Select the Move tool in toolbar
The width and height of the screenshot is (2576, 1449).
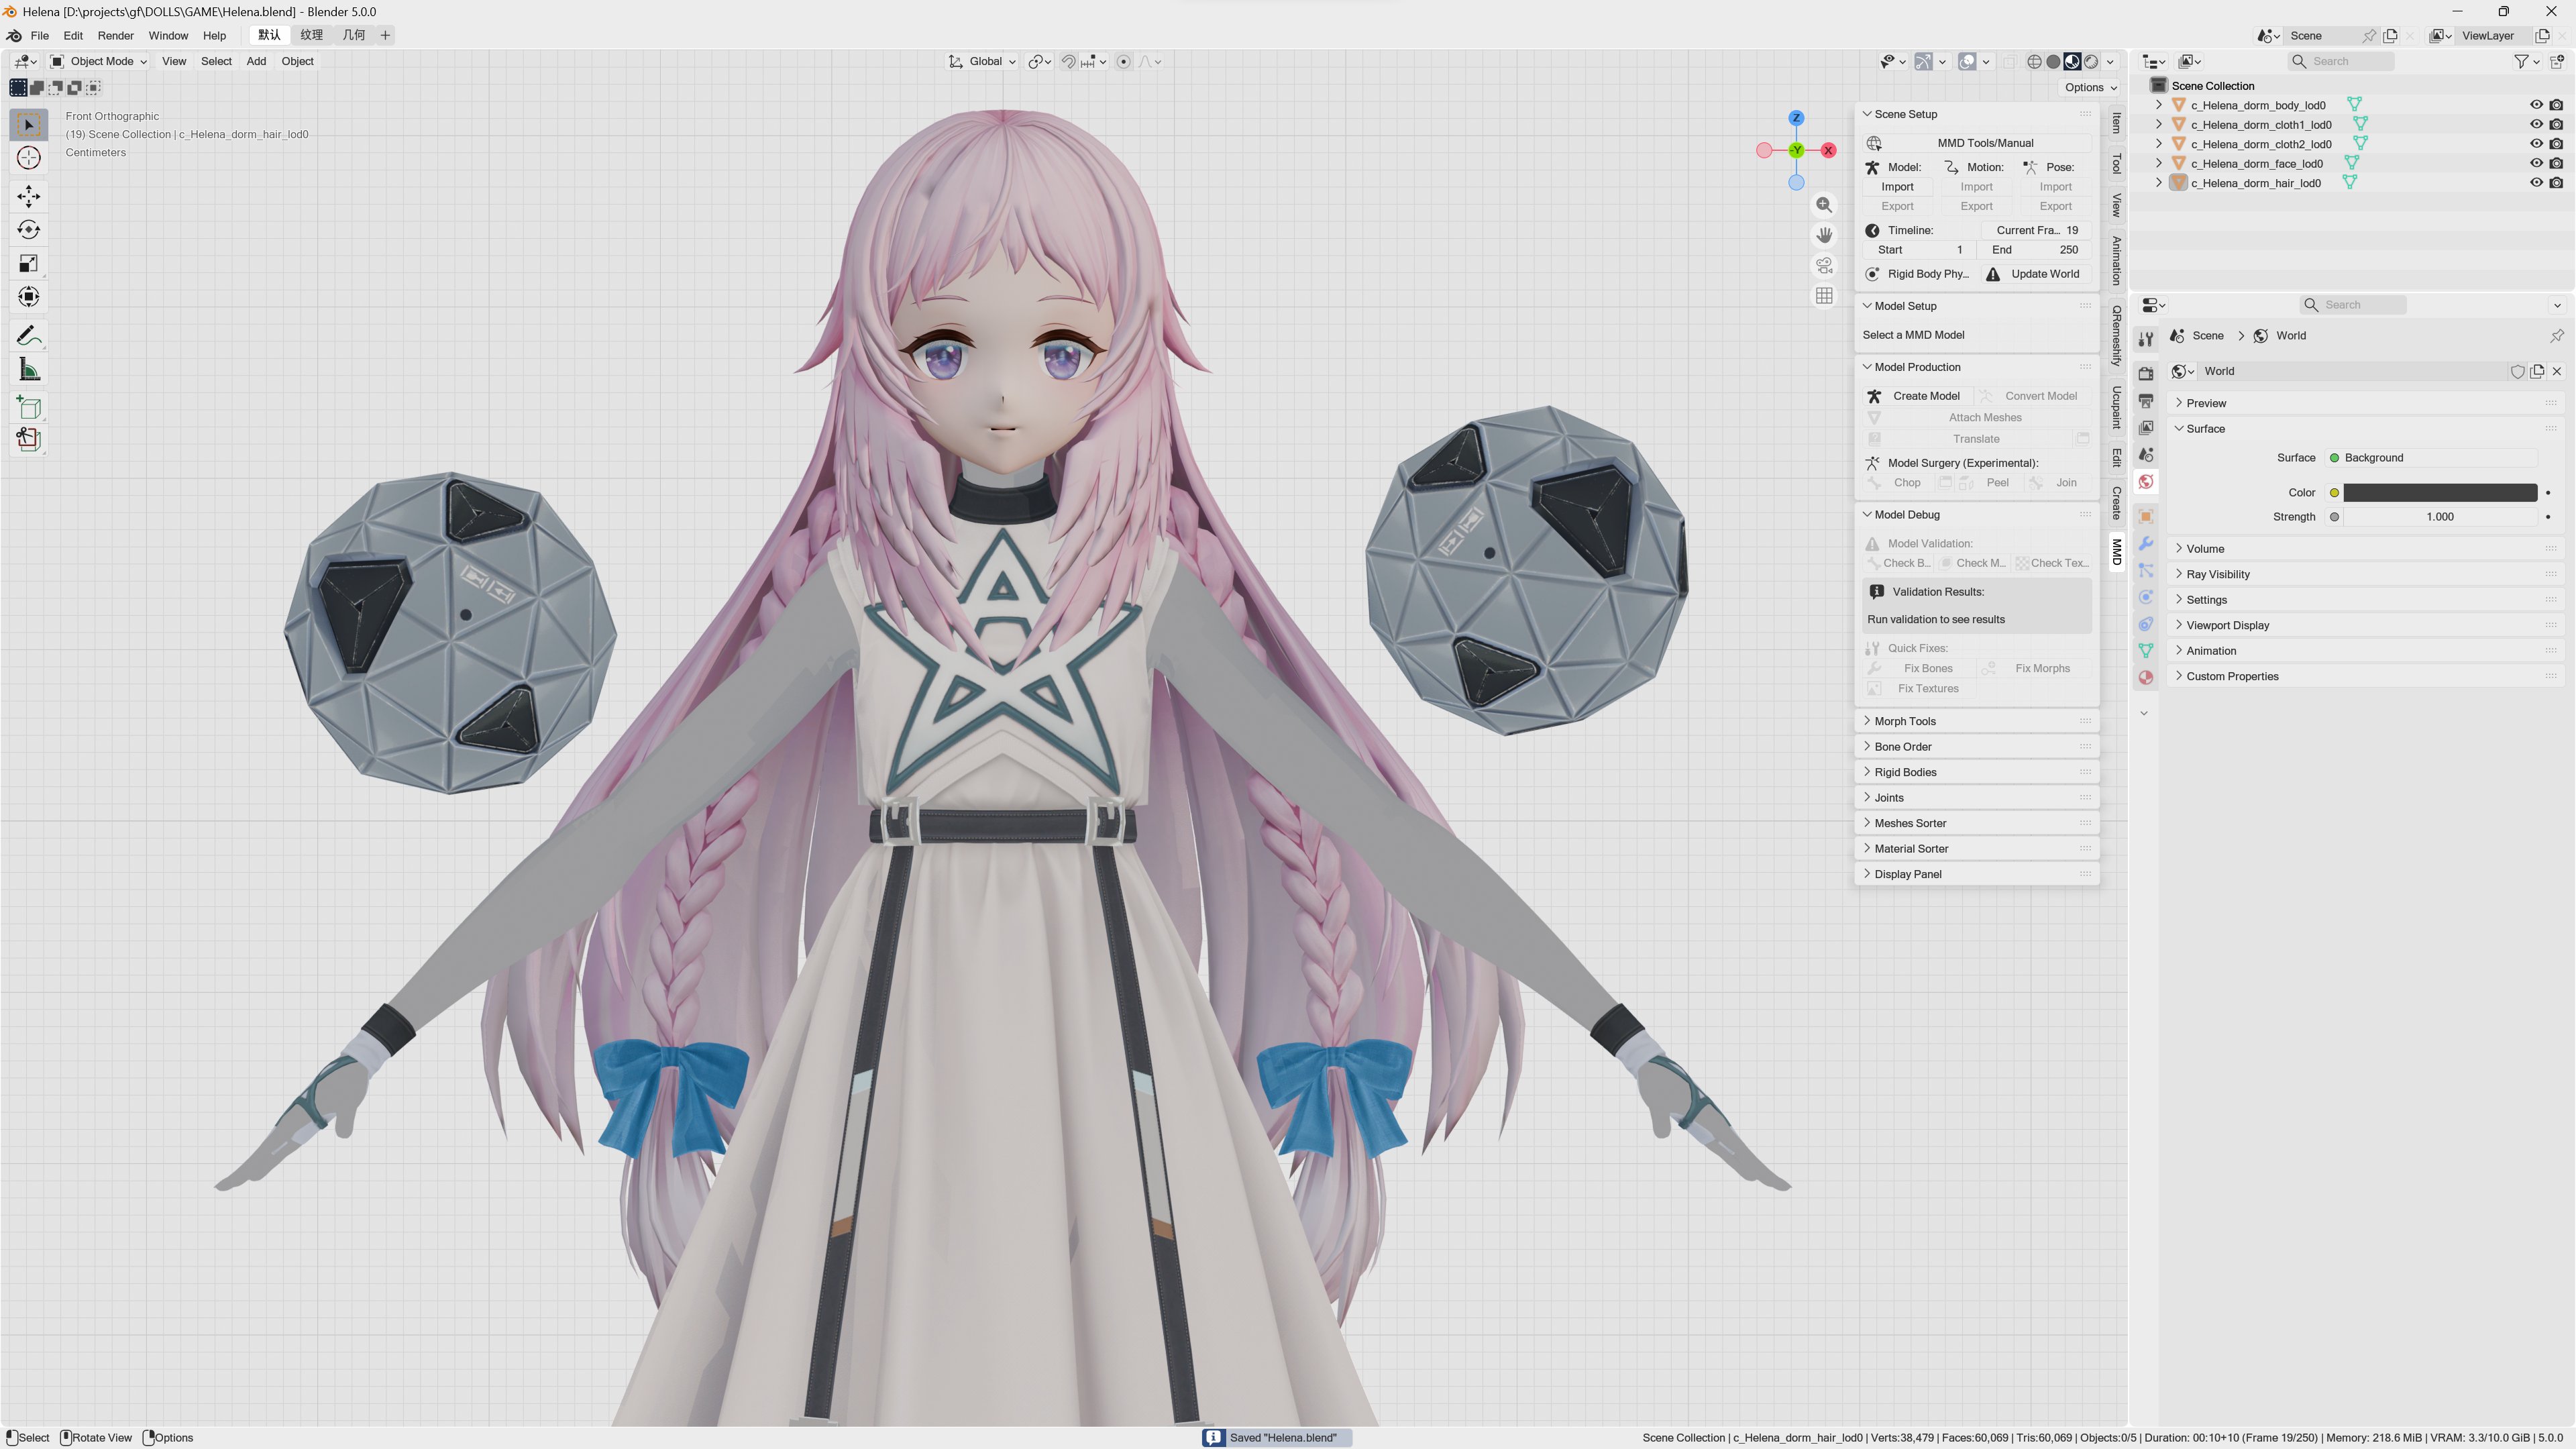(28, 196)
